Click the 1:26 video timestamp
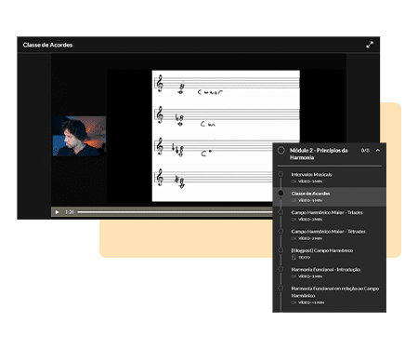This screenshot has width=418, height=349. [x=70, y=212]
